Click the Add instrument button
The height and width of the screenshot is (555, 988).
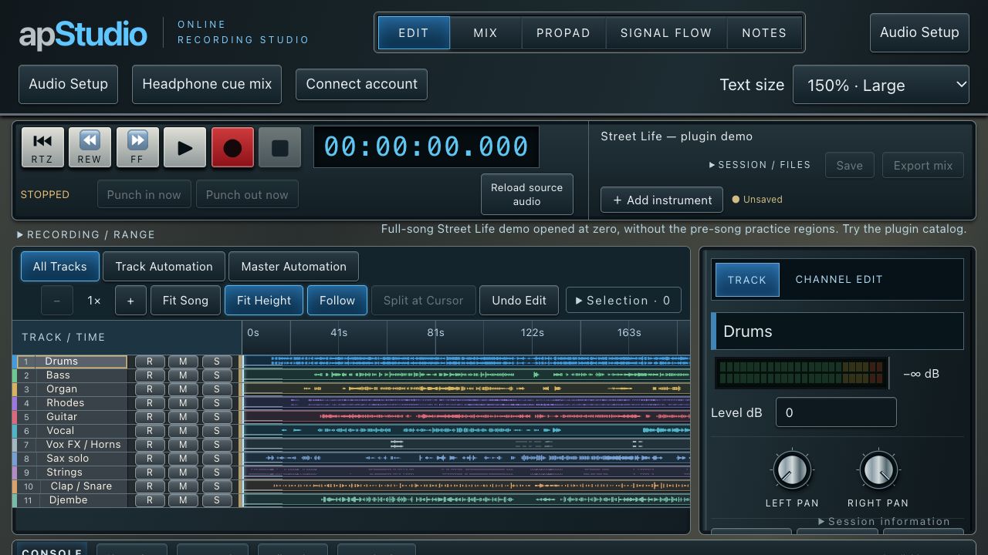661,200
